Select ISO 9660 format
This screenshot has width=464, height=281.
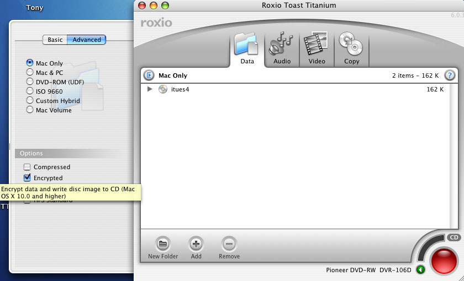30,91
